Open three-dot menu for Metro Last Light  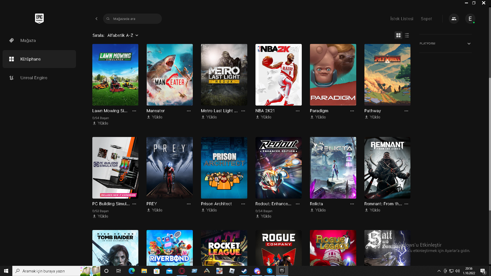tap(243, 111)
